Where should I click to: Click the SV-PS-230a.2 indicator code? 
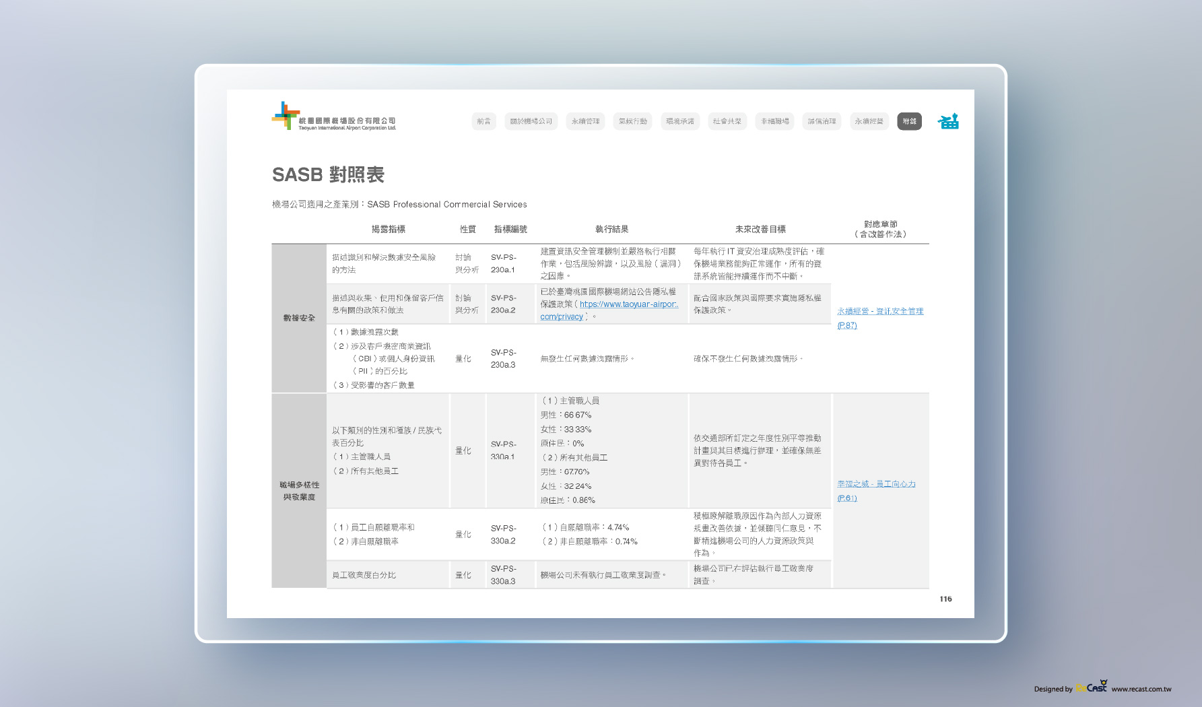click(x=504, y=304)
